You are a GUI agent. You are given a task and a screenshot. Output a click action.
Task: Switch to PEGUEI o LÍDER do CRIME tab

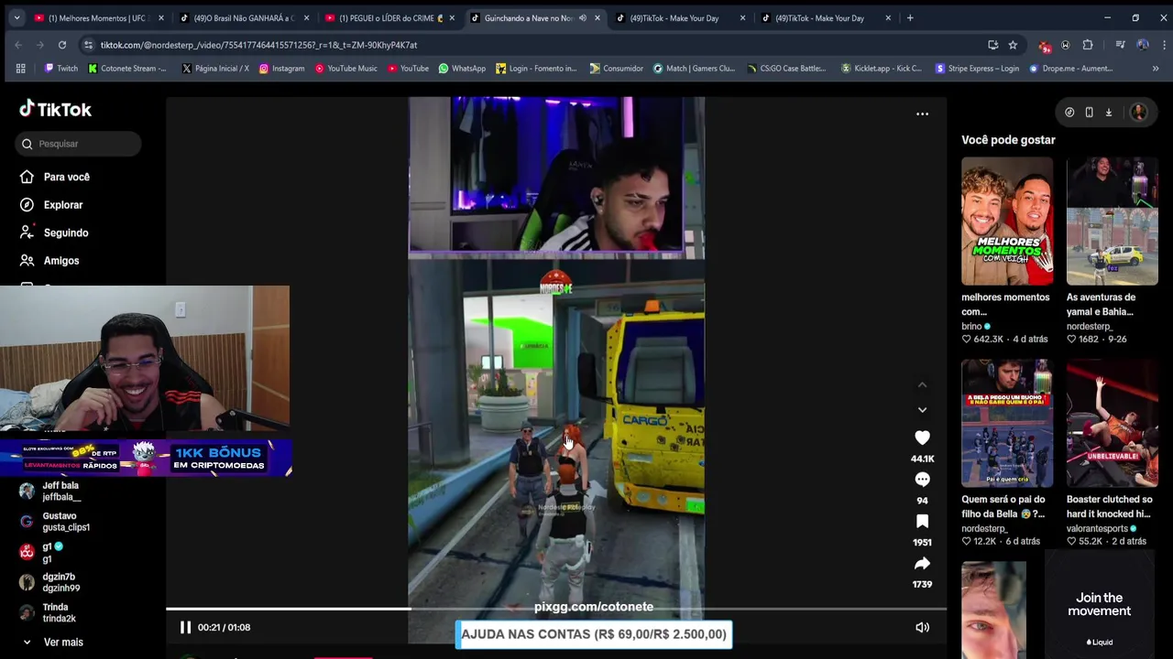(x=390, y=17)
